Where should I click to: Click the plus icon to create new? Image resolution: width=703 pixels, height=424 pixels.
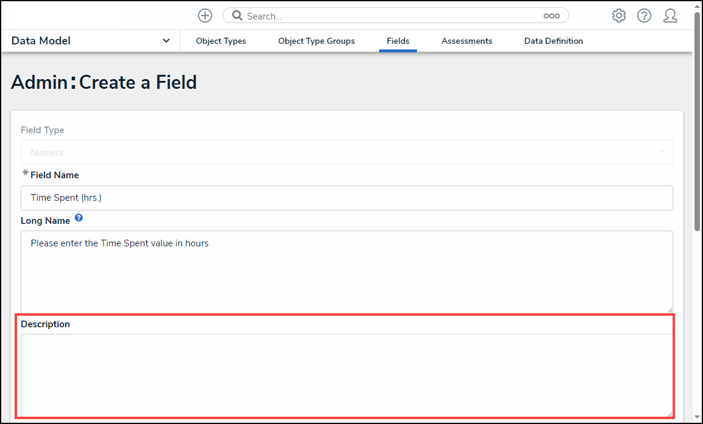(x=205, y=16)
